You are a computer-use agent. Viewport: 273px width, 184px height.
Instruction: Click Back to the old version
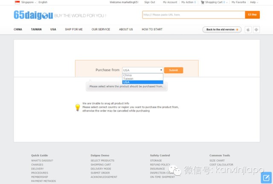coord(222,29)
